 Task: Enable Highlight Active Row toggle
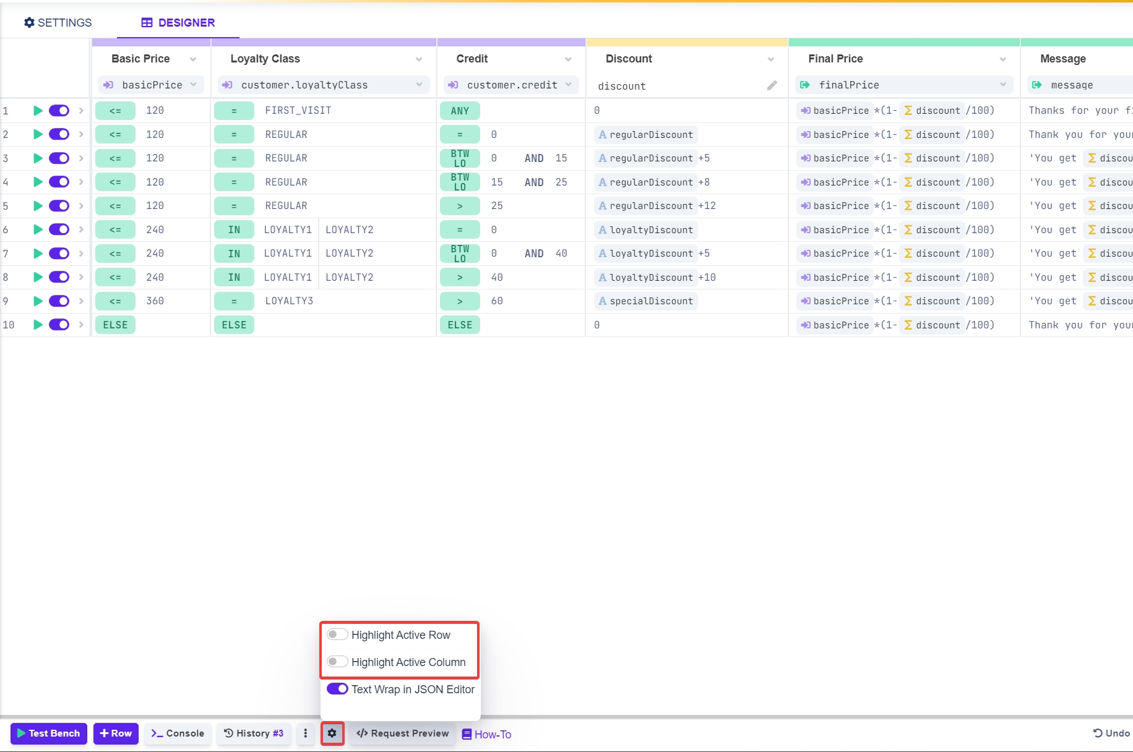[337, 634]
